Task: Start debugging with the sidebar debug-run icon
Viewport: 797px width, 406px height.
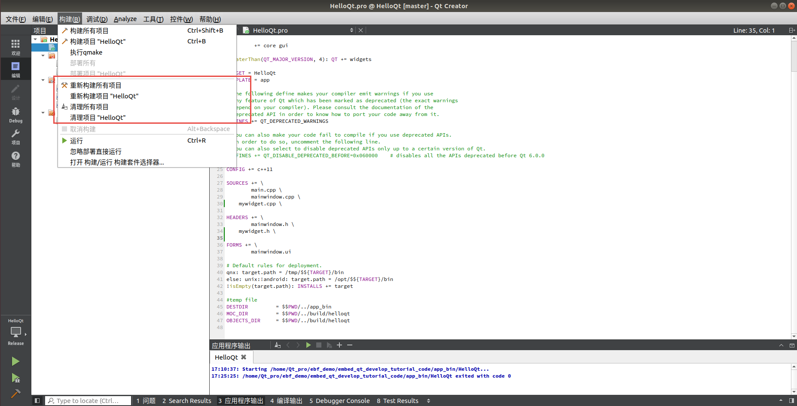Action: click(15, 378)
